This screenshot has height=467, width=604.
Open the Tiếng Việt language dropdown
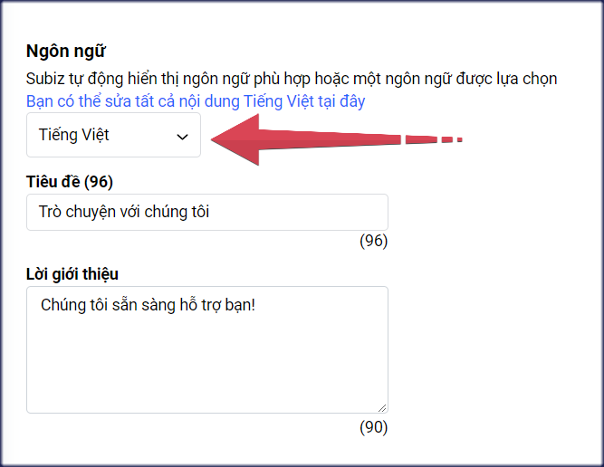113,136
